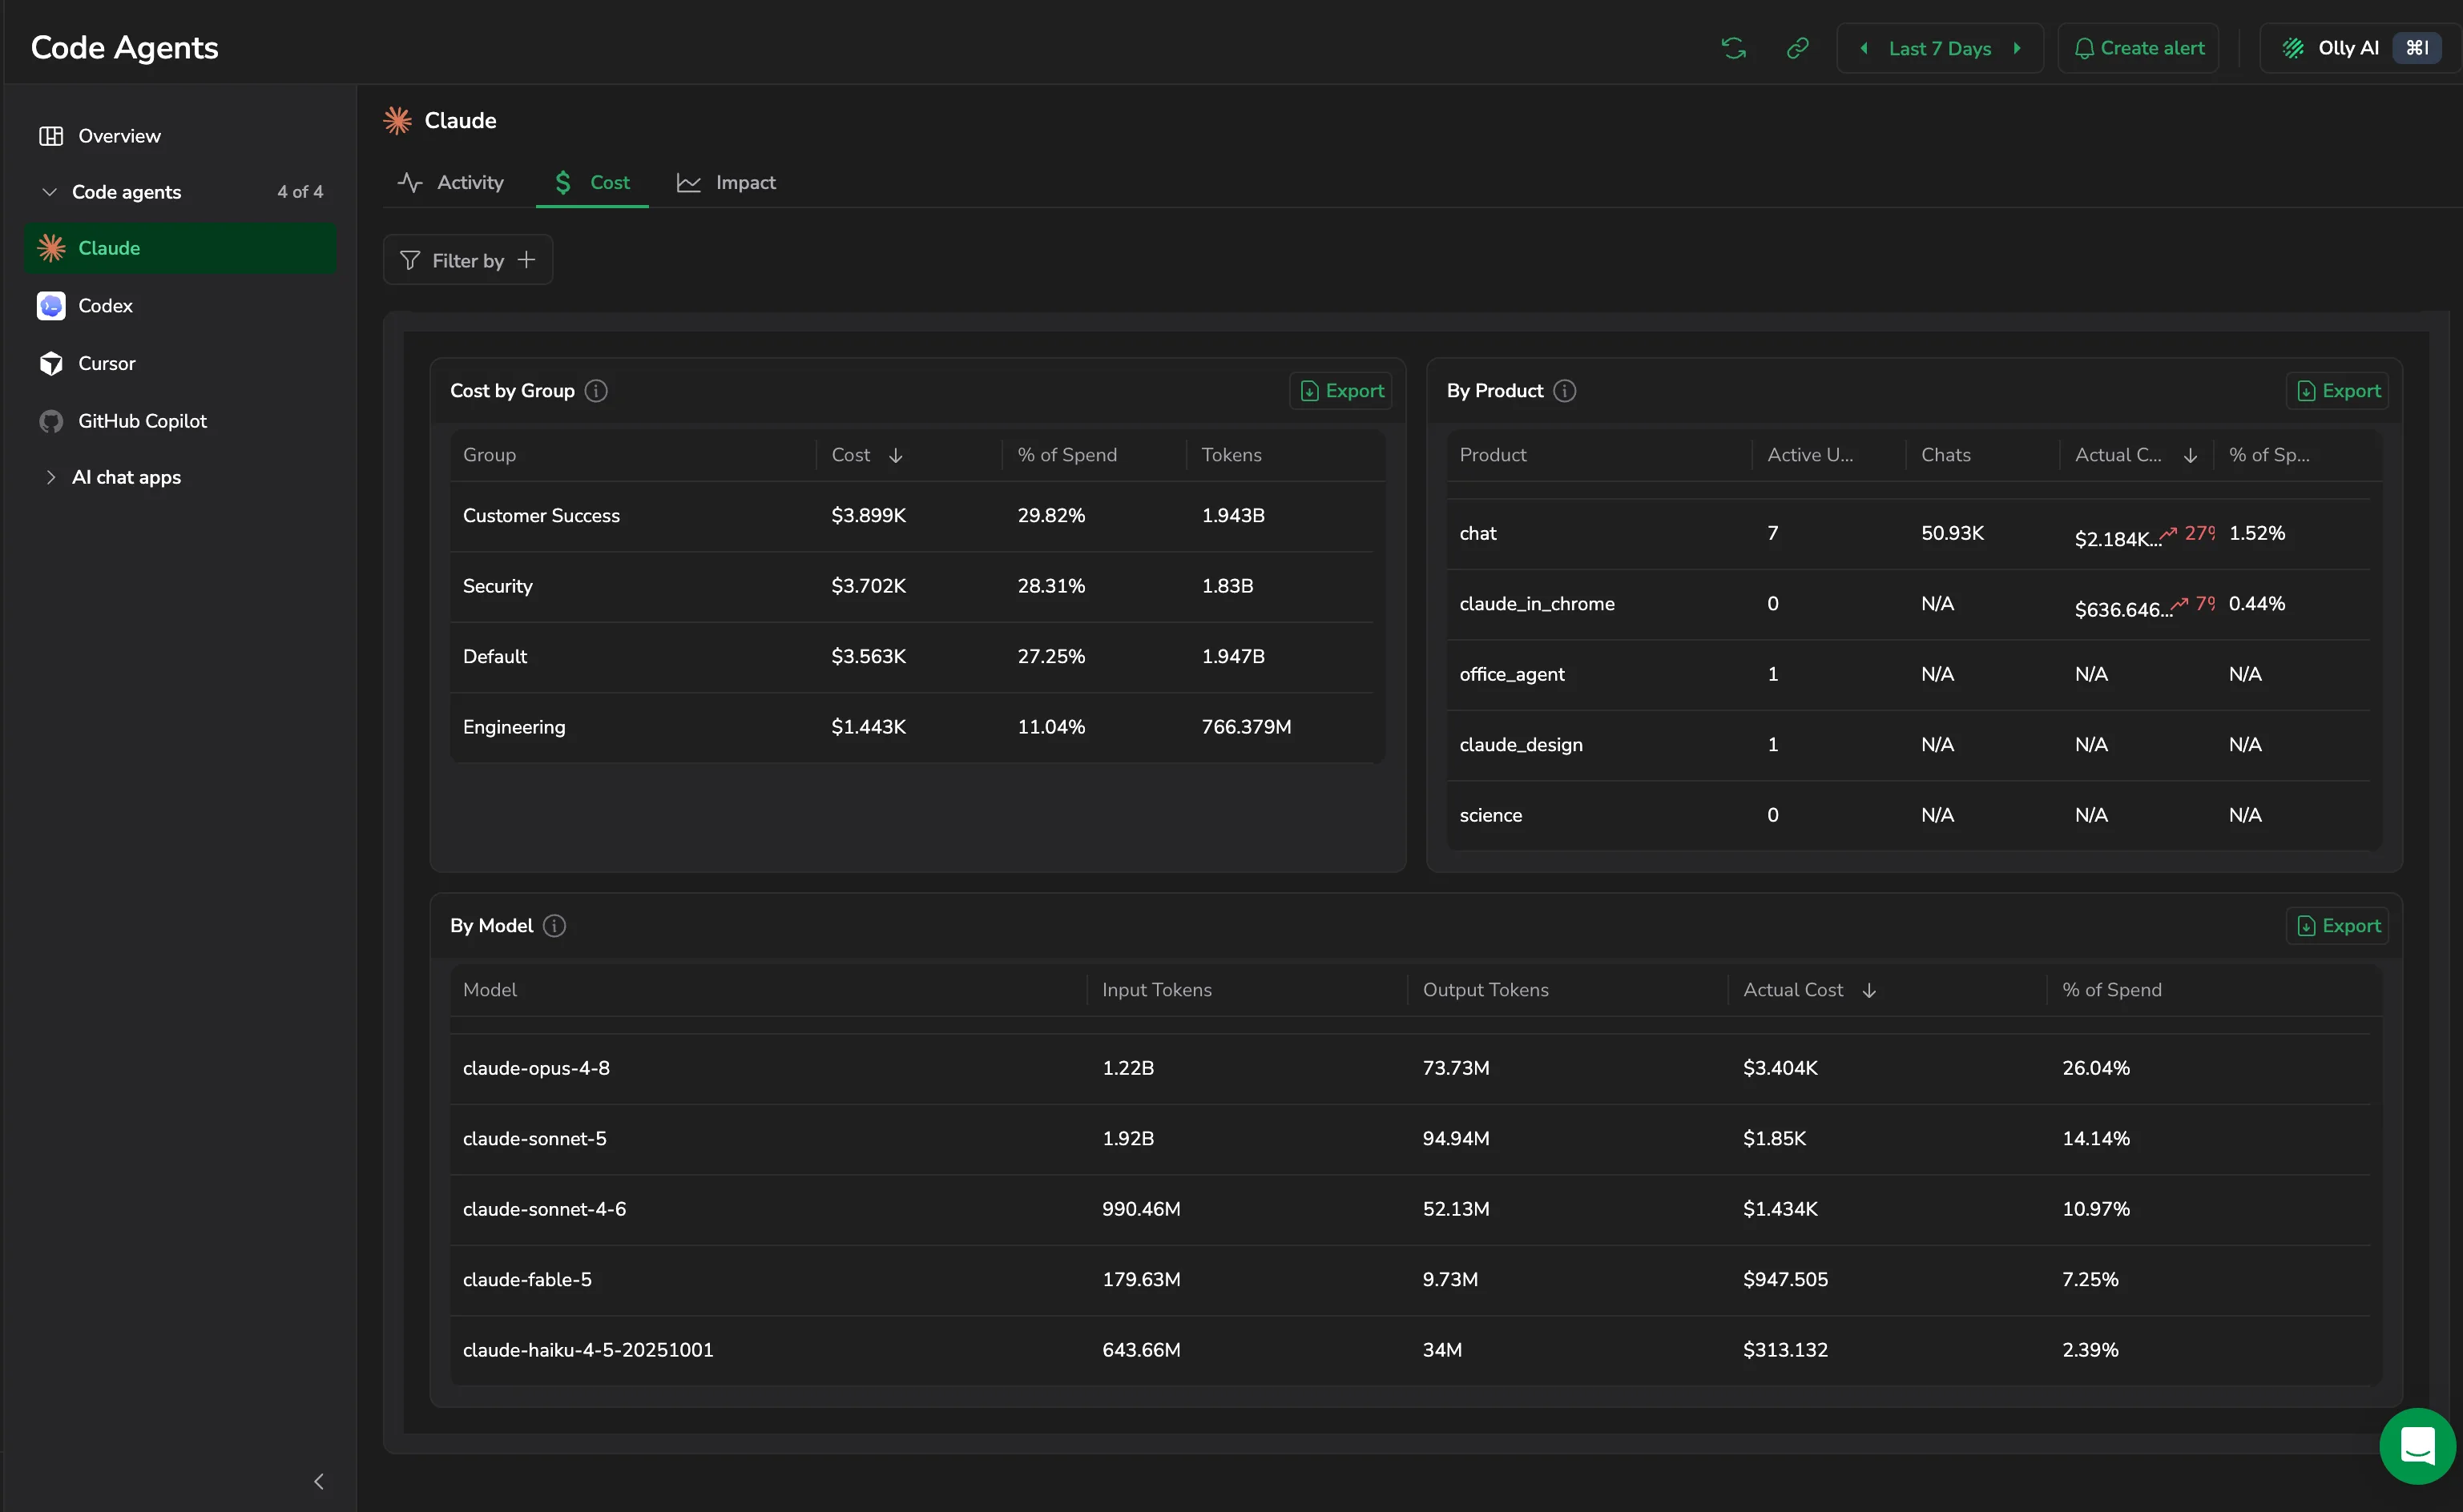Copy link with the chain icon
Image resolution: width=2463 pixels, height=1512 pixels.
[1796, 48]
